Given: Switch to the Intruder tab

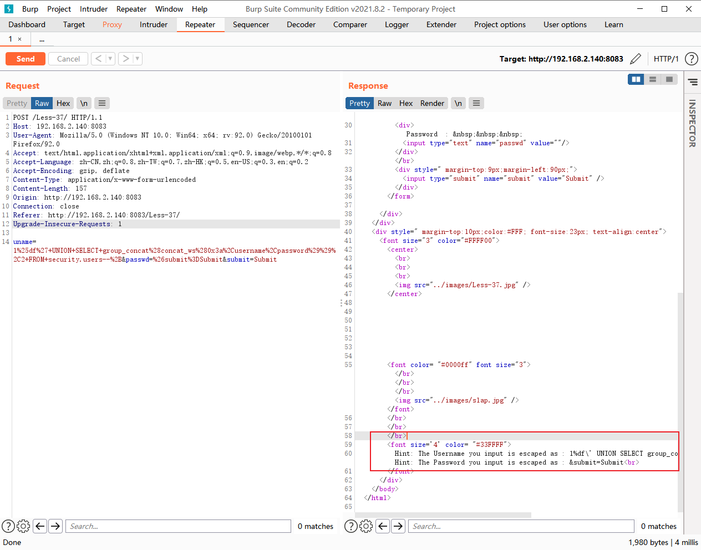Looking at the screenshot, I should coord(154,24).
